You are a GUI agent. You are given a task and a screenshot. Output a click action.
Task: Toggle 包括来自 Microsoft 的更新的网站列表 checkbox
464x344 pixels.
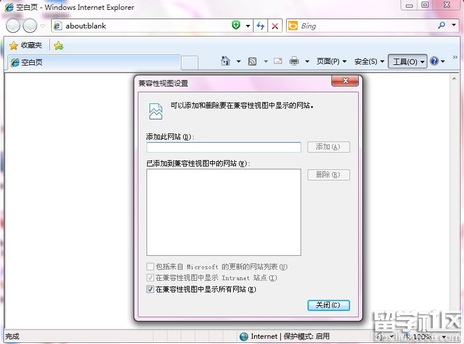click(x=151, y=267)
